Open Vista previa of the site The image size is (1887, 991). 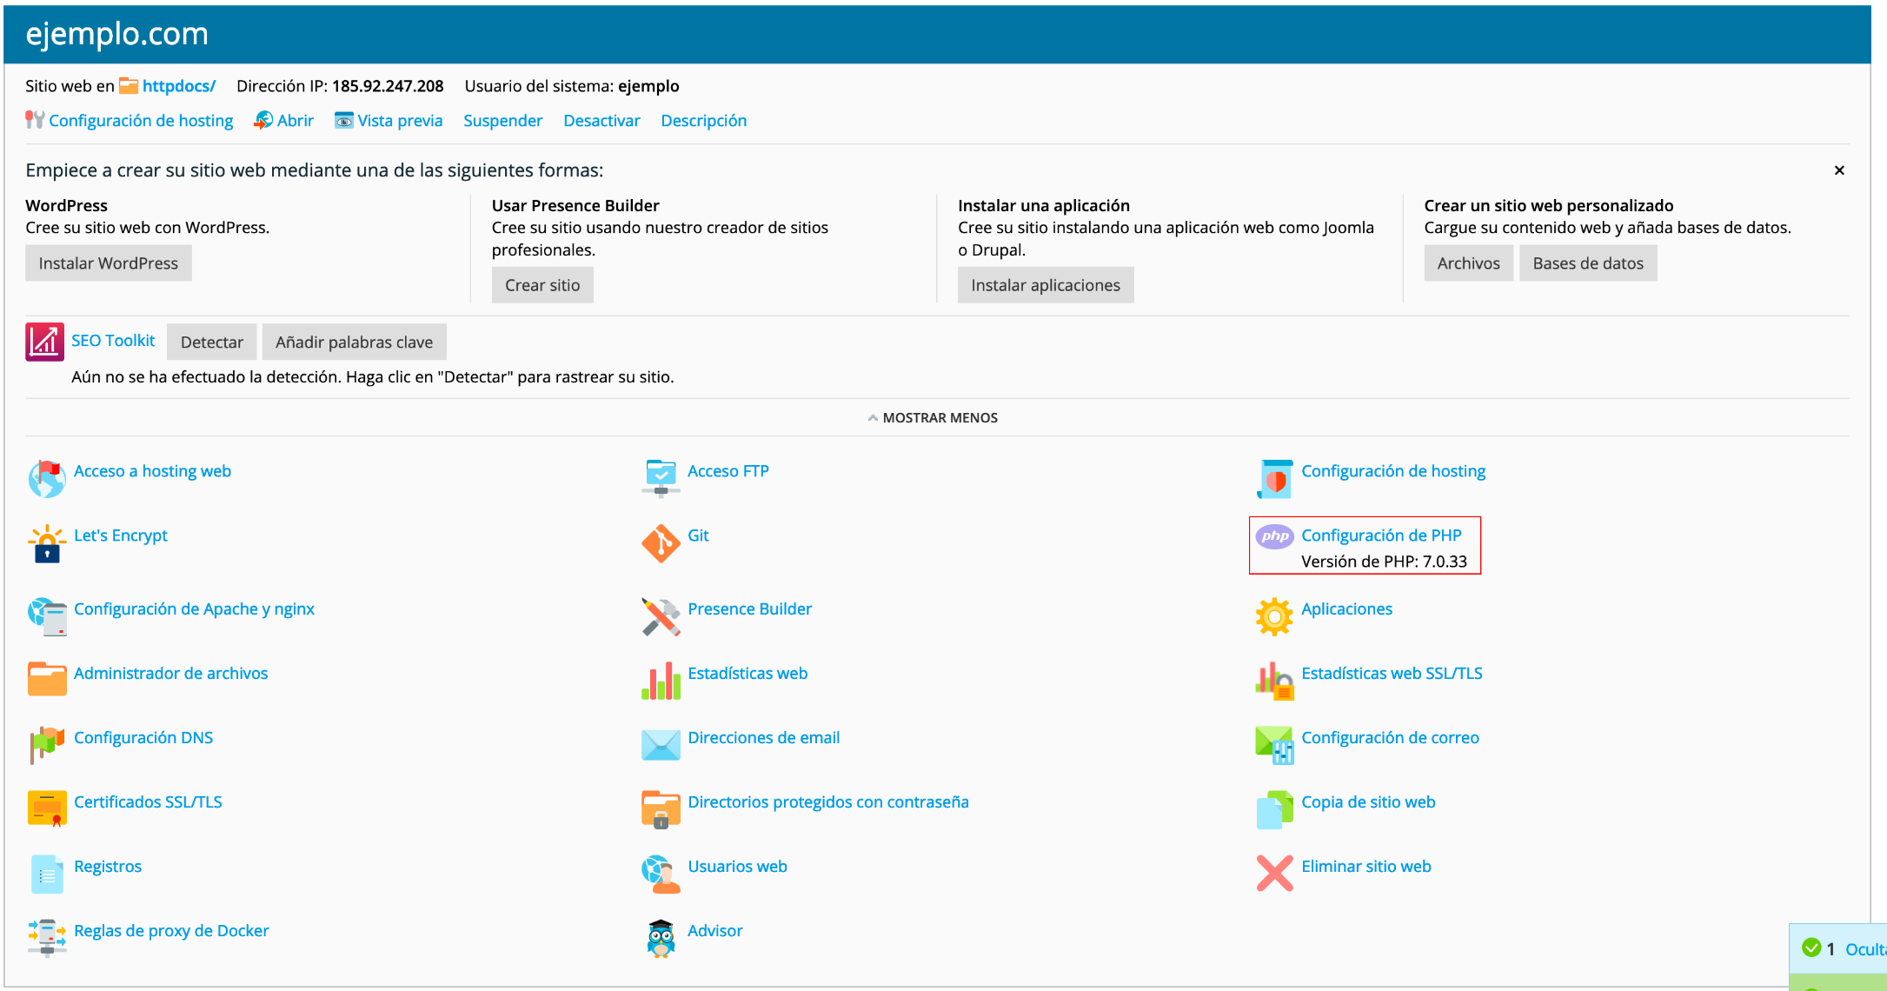pos(399,121)
